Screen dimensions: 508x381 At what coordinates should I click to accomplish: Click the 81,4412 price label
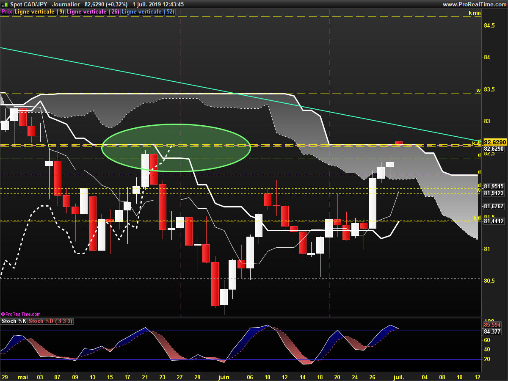pos(494,221)
